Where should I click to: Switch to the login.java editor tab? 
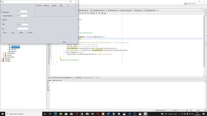tap(139, 10)
